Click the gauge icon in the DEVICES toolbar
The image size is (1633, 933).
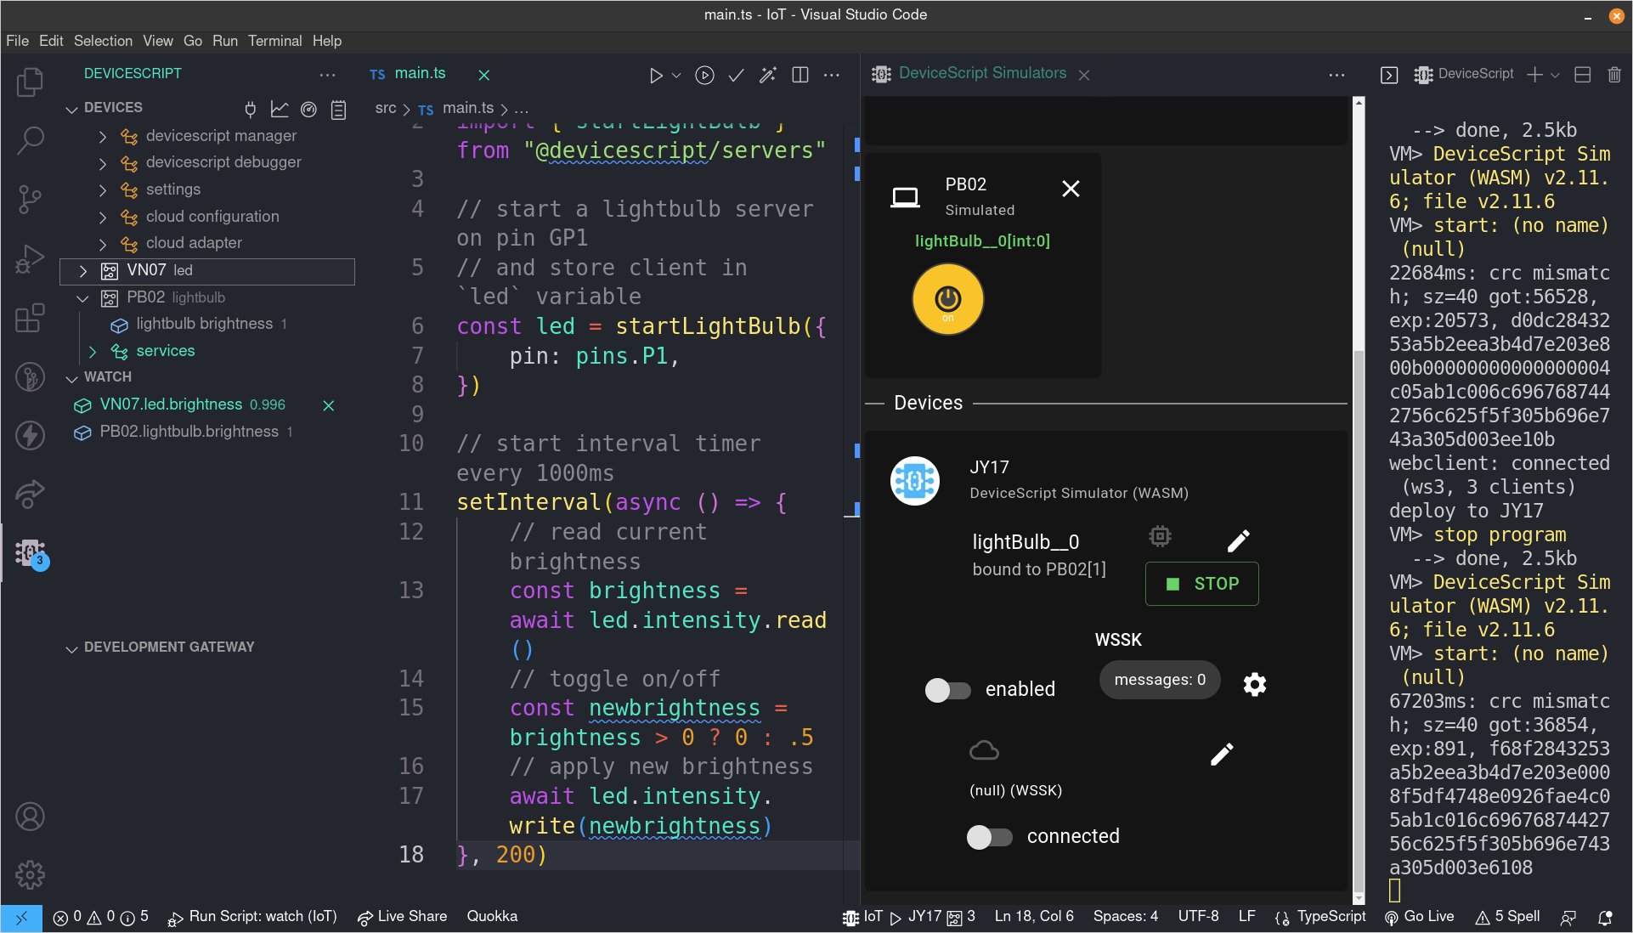tap(308, 109)
